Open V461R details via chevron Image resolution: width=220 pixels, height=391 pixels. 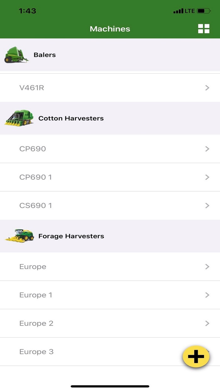207,88
